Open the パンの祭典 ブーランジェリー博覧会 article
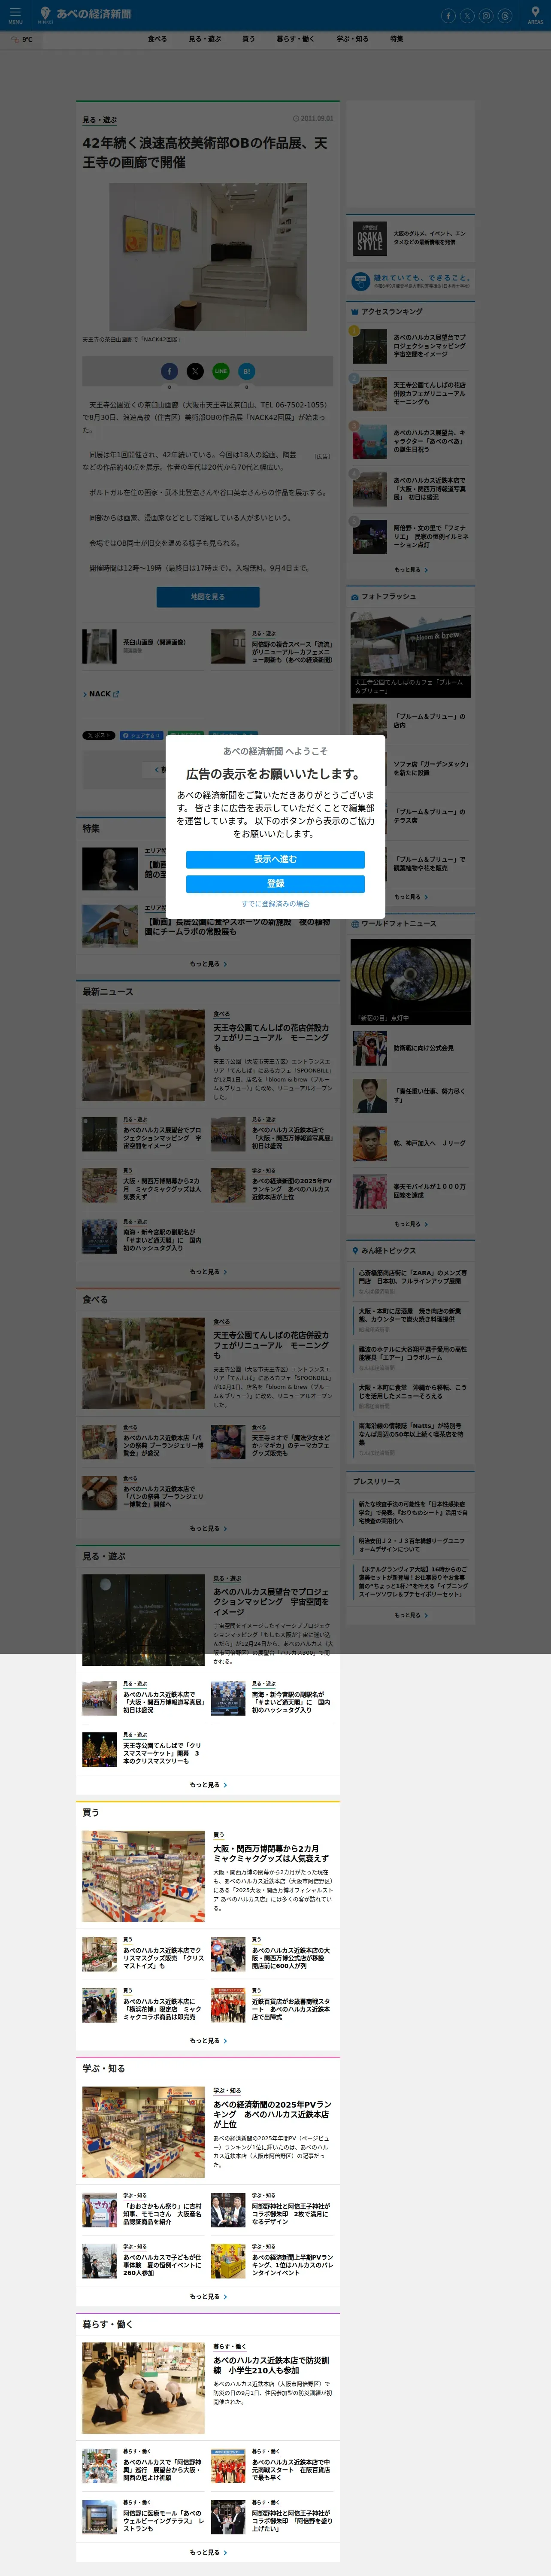 pyautogui.click(x=143, y=1442)
